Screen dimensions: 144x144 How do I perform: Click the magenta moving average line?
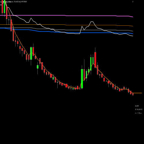pos(67,16)
